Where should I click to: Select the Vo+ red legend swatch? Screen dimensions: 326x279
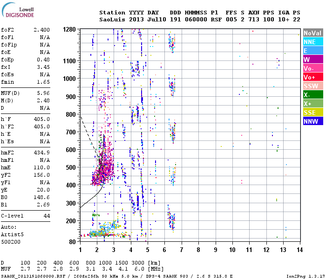pos(313,77)
